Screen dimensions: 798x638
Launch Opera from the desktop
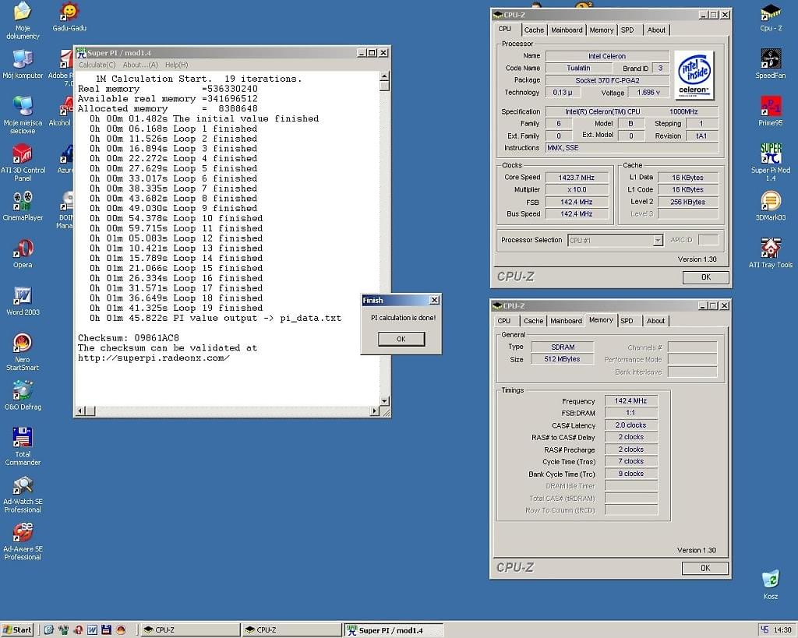(23, 253)
